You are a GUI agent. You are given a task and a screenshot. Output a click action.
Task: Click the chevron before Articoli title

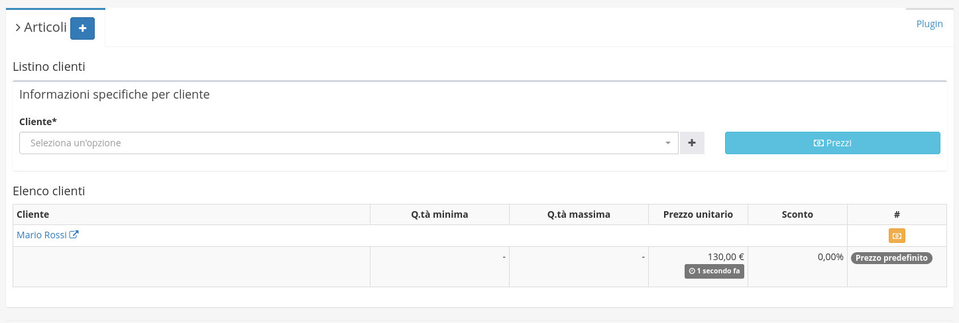[x=18, y=28]
